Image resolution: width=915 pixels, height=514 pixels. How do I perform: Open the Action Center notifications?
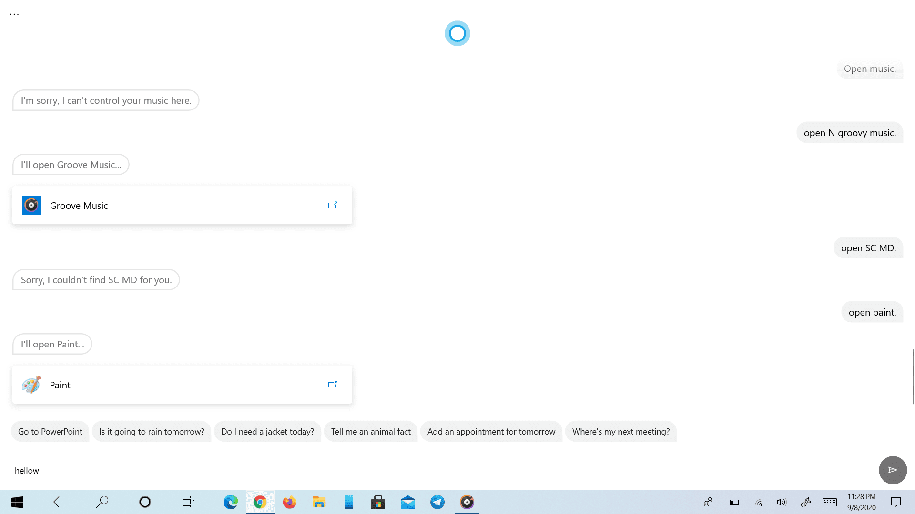896,502
